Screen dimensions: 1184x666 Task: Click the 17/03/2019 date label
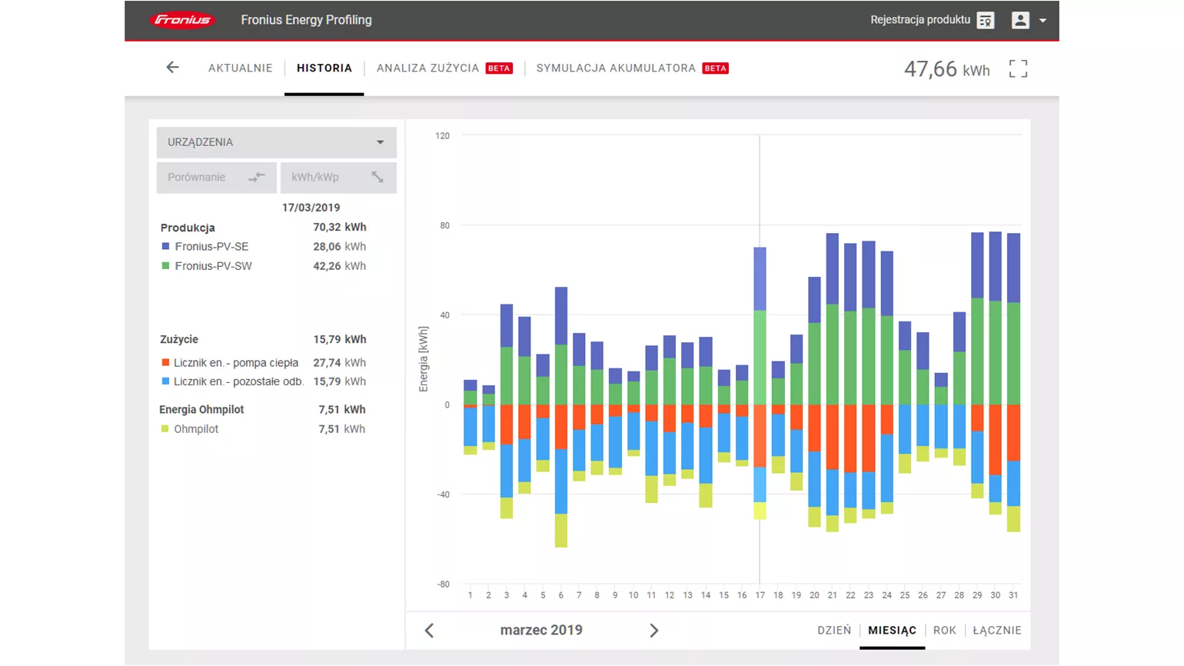(x=311, y=208)
